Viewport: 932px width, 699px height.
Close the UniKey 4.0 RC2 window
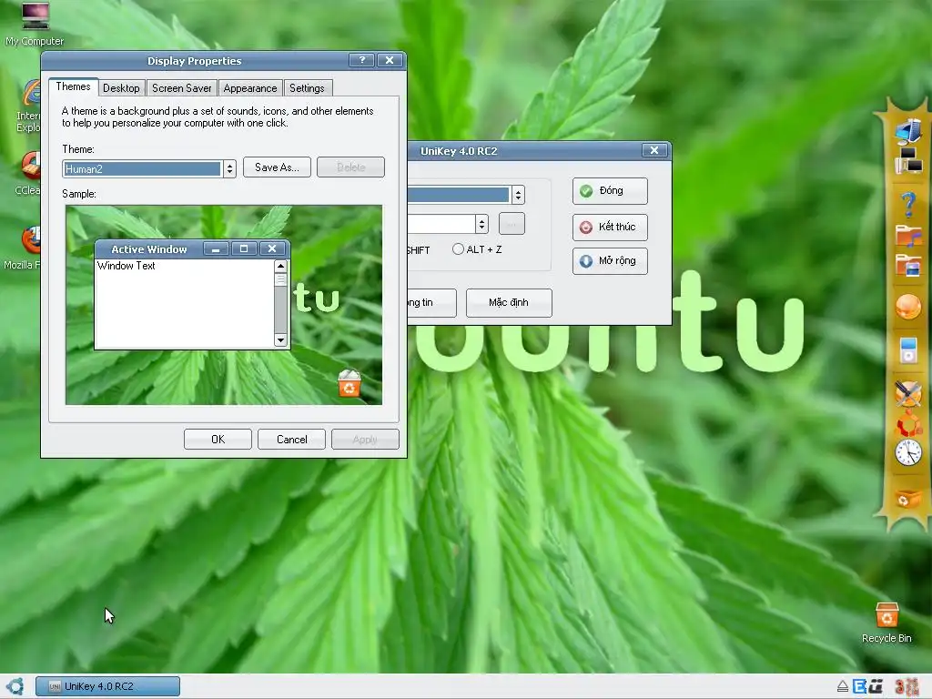click(654, 150)
